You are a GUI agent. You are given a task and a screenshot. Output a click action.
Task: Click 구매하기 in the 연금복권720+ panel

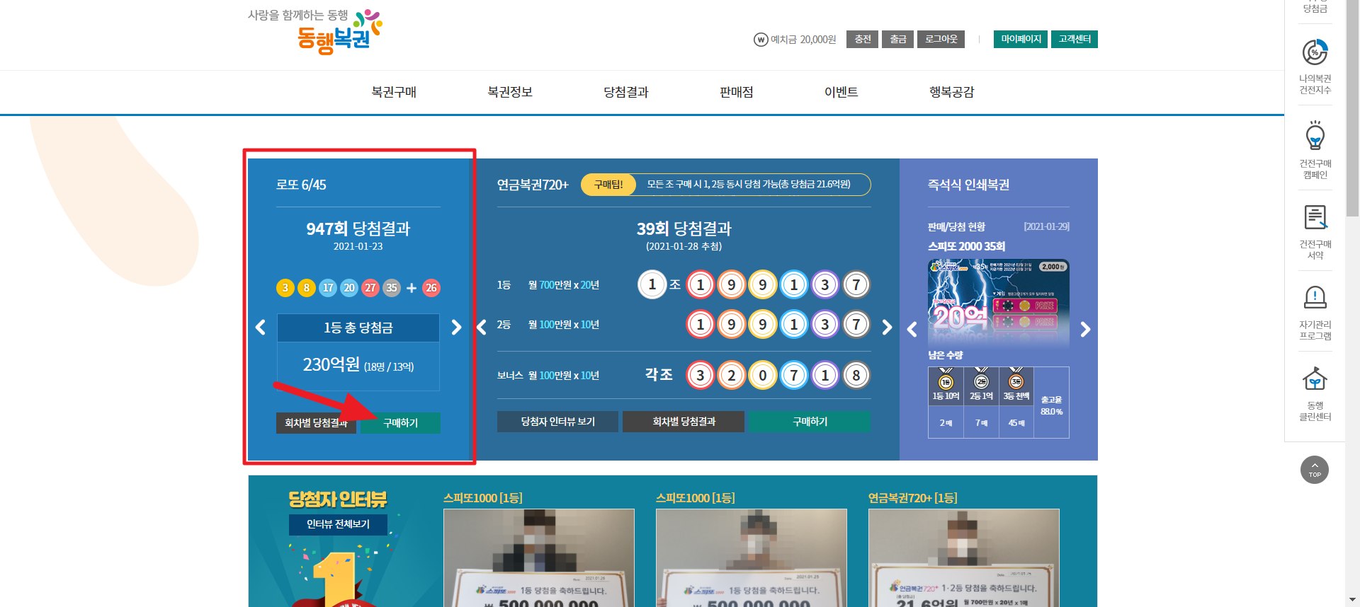(810, 422)
